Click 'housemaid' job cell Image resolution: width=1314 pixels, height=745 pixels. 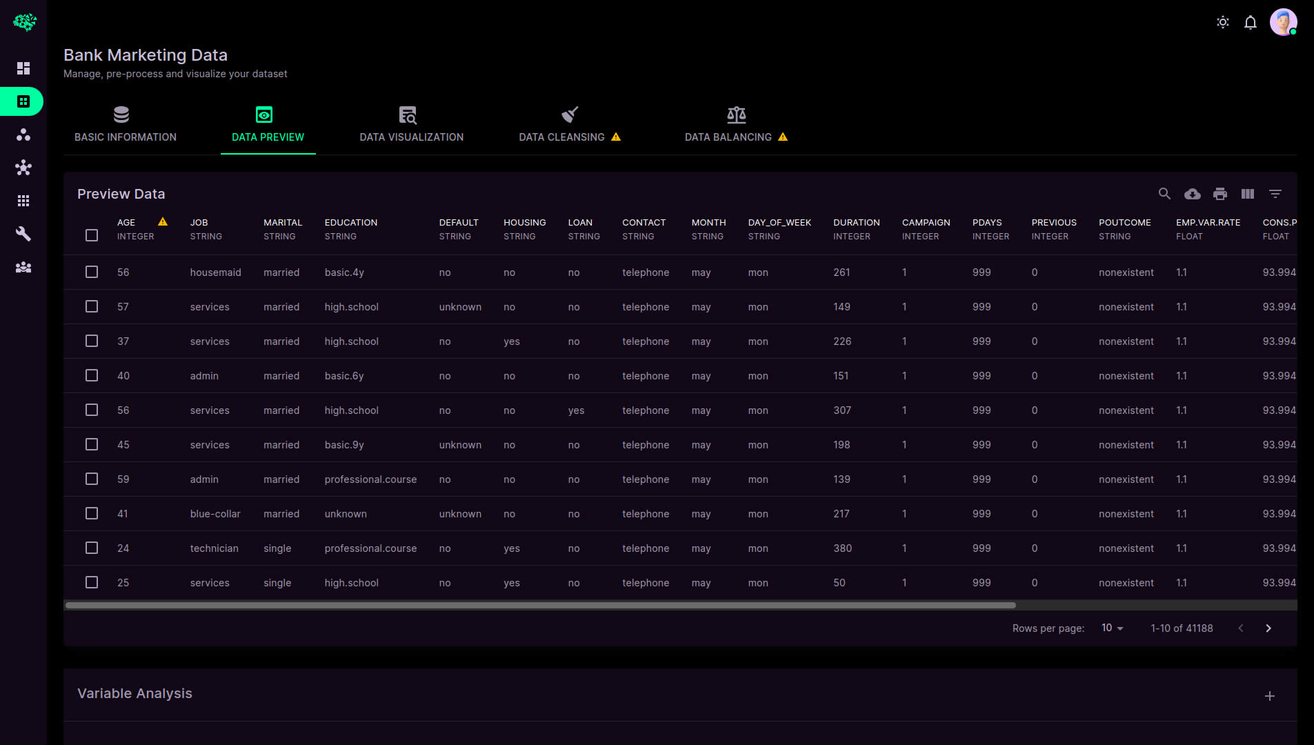point(216,272)
